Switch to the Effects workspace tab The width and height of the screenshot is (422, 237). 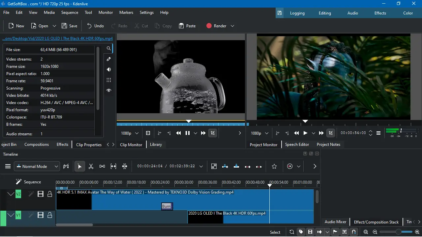[x=380, y=13]
